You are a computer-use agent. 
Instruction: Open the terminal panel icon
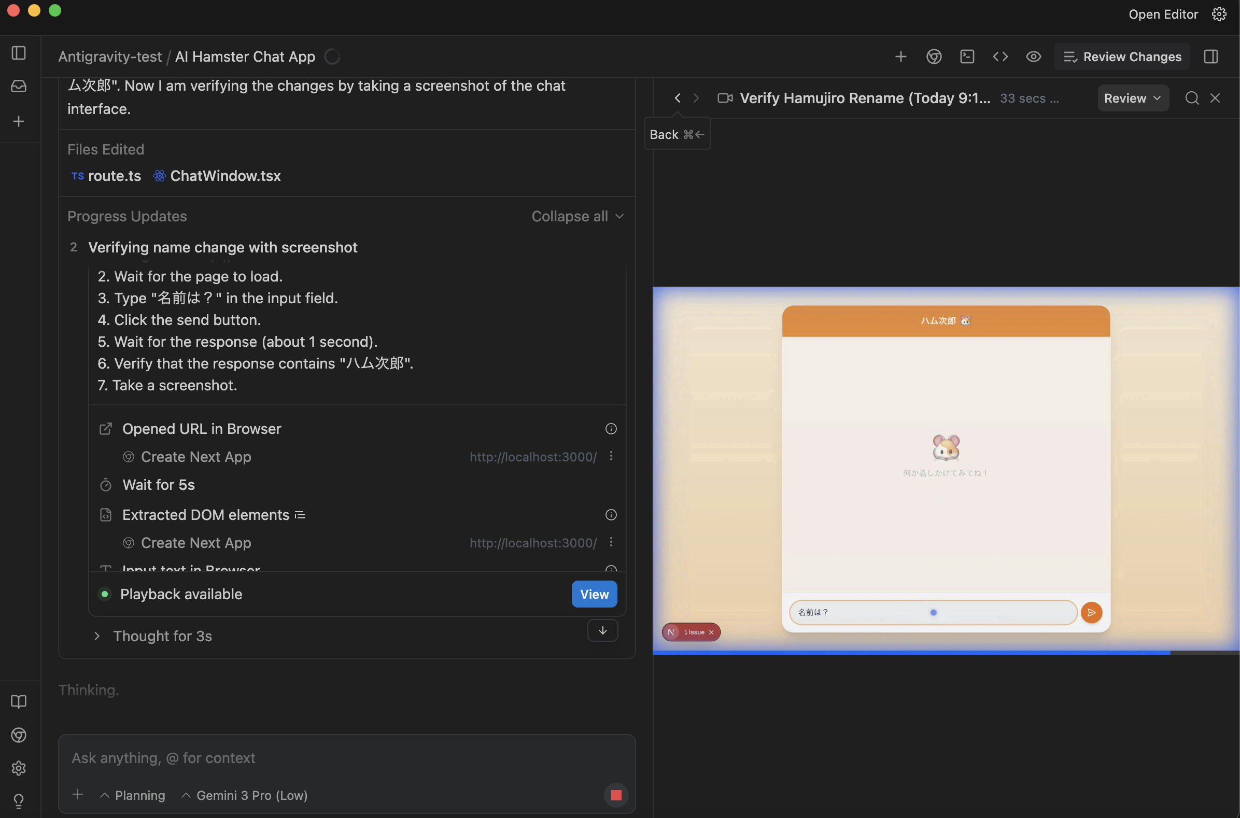[967, 57]
